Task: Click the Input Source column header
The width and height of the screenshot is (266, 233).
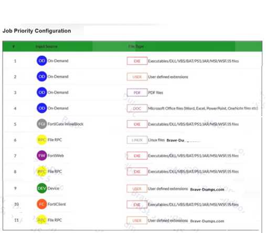Action: point(47,46)
